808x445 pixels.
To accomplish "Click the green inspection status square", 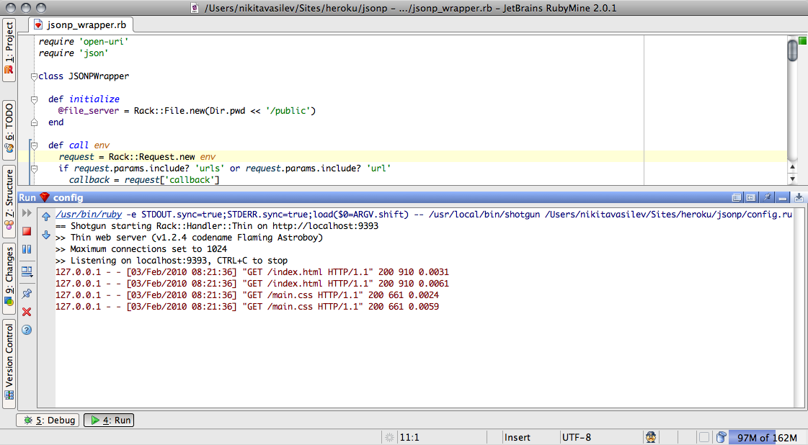I will click(802, 41).
